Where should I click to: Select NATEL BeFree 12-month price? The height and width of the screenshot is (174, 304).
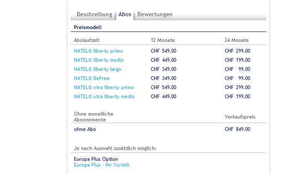click(x=164, y=78)
